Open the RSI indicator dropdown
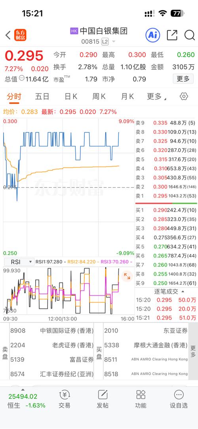198x429 pixels. coord(19,262)
